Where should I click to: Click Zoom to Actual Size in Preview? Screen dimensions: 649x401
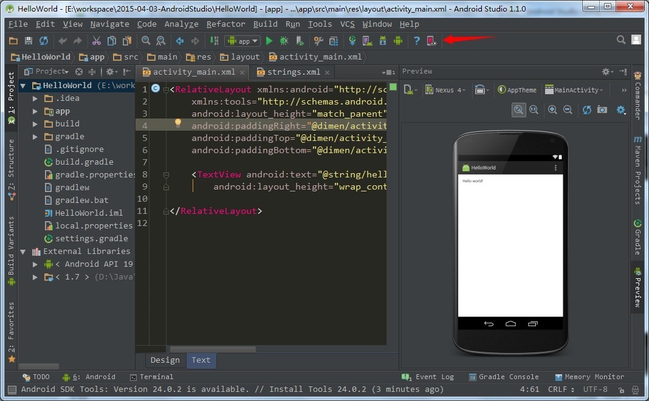click(x=534, y=109)
